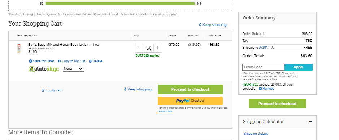Click the Save for Later clock icon
Viewport: 339px width, 140px height.
(x=30, y=61)
